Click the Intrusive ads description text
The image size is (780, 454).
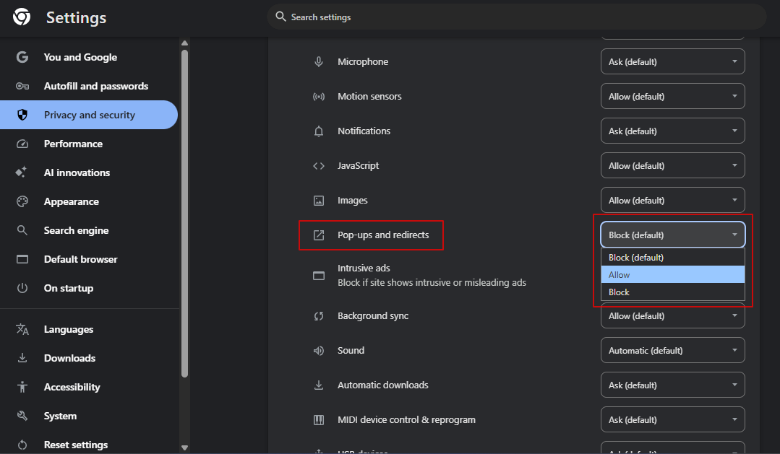pos(432,283)
